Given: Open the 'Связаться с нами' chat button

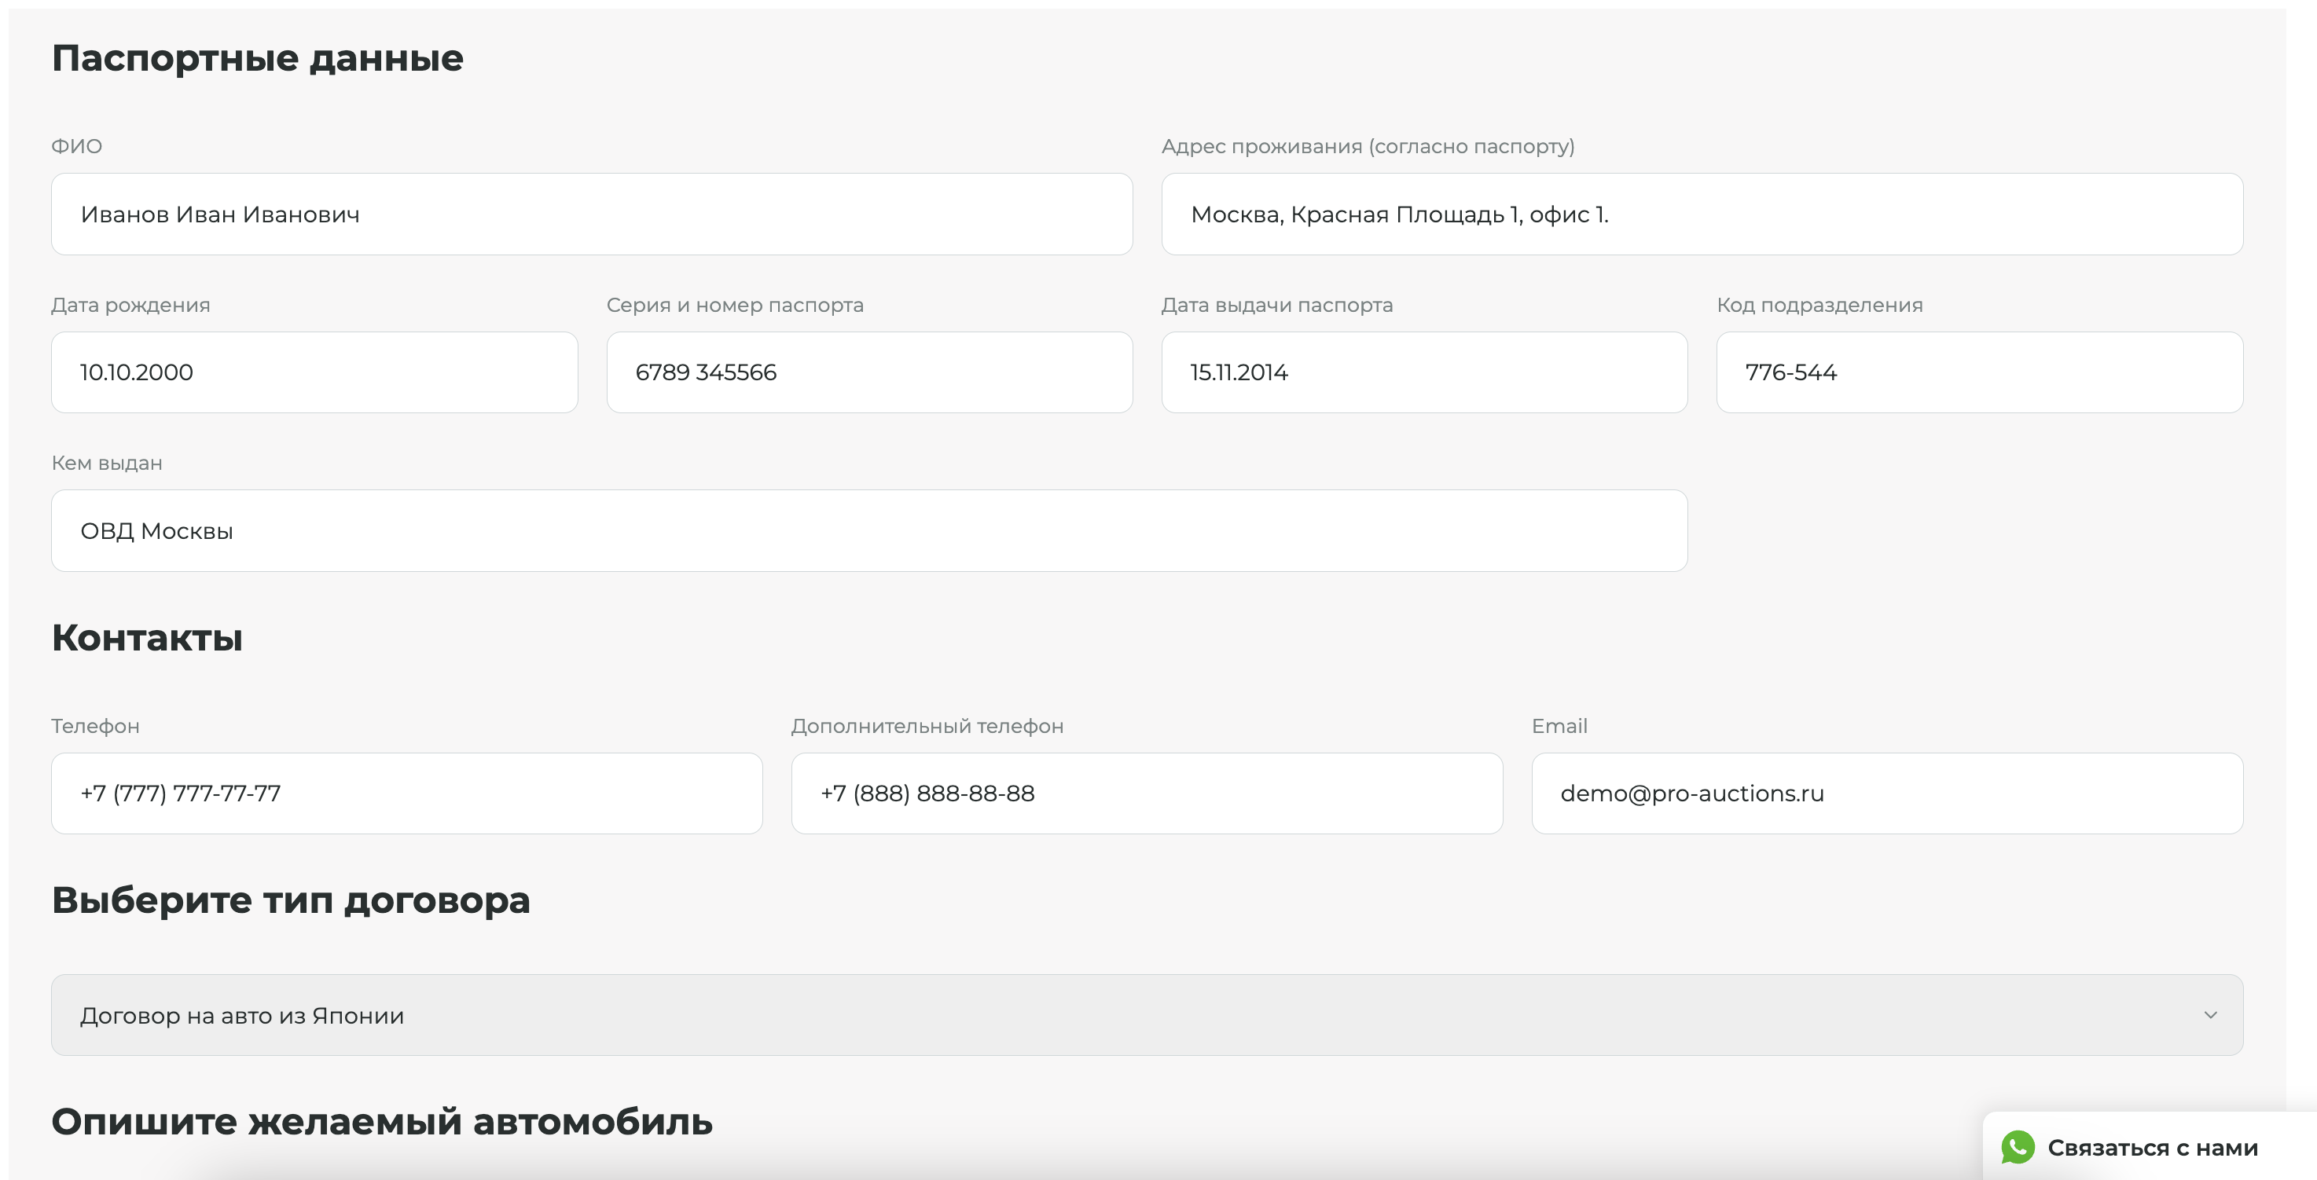Looking at the screenshot, I should (2150, 1147).
